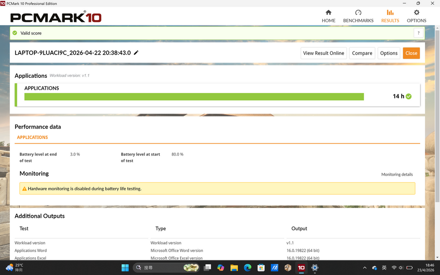Launch Copilot from taskbar
The height and width of the screenshot is (275, 440).
coord(220,268)
